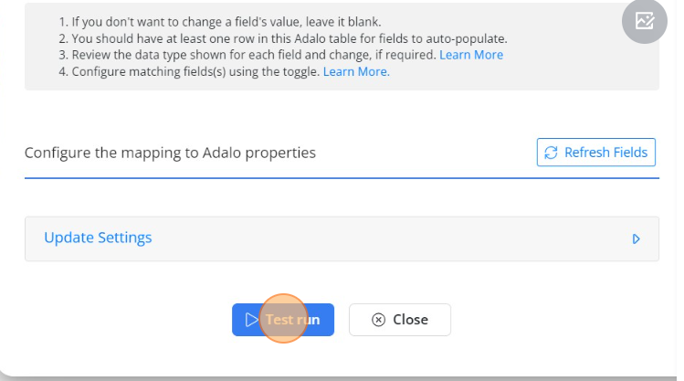
Task: Click the circled X icon beside Close
Action: pyautogui.click(x=378, y=320)
